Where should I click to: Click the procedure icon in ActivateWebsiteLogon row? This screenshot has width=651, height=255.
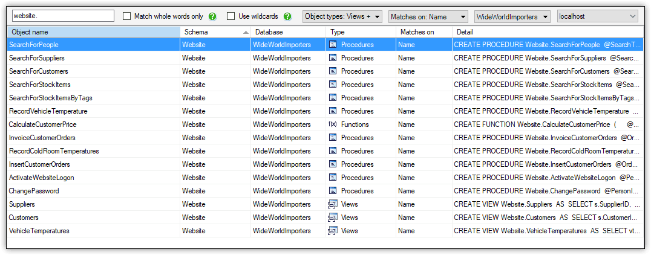pyautogui.click(x=333, y=178)
